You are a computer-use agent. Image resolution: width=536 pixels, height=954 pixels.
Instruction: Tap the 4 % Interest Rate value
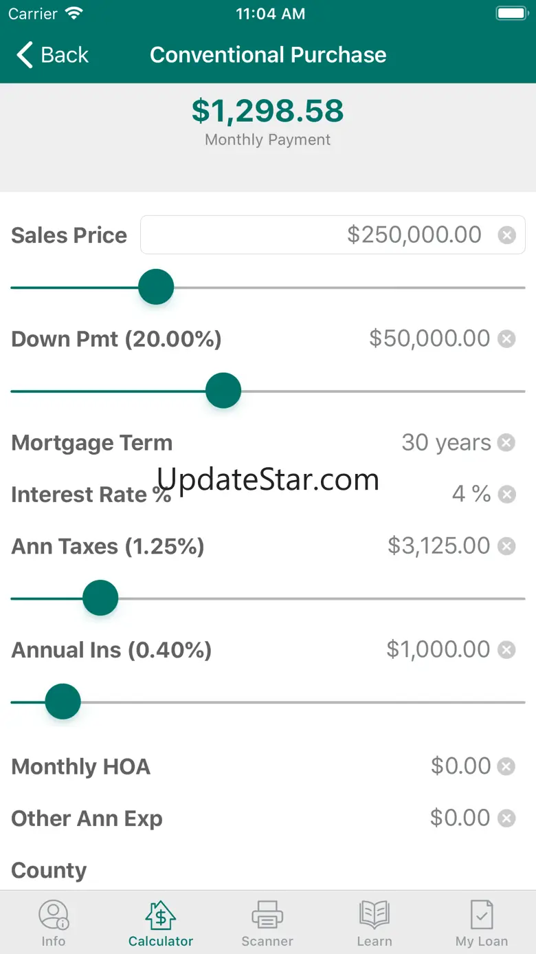(x=471, y=495)
